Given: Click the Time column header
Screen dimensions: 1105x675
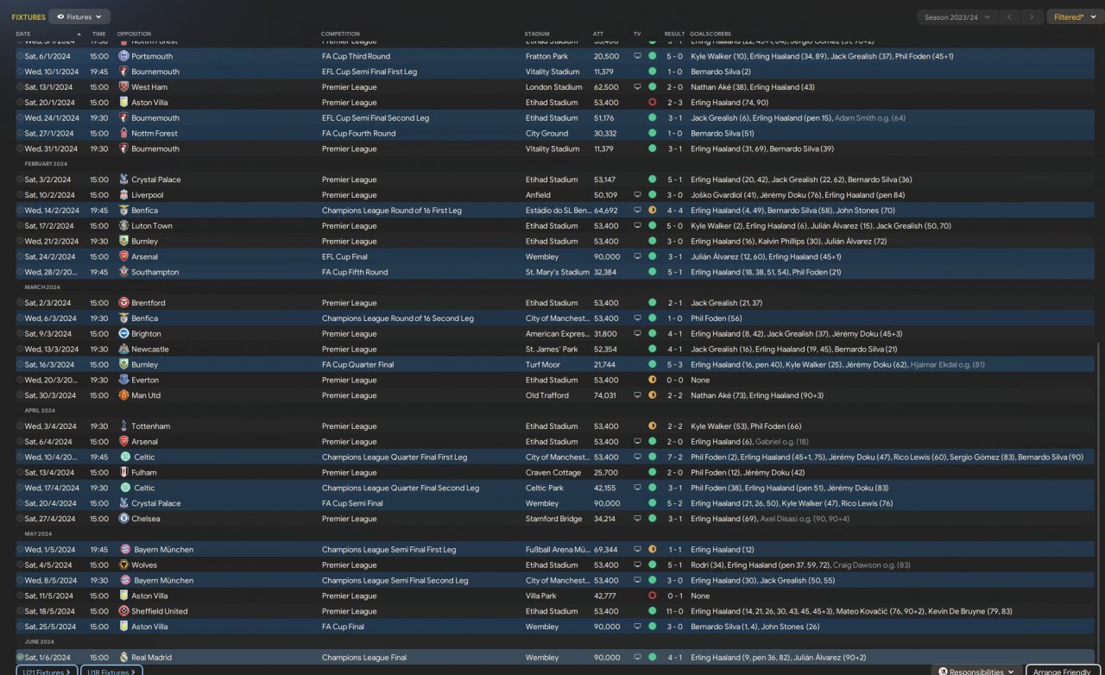Looking at the screenshot, I should (x=99, y=34).
